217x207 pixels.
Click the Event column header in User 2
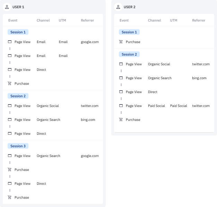(124, 20)
